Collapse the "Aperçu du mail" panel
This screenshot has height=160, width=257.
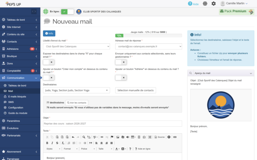(251, 73)
